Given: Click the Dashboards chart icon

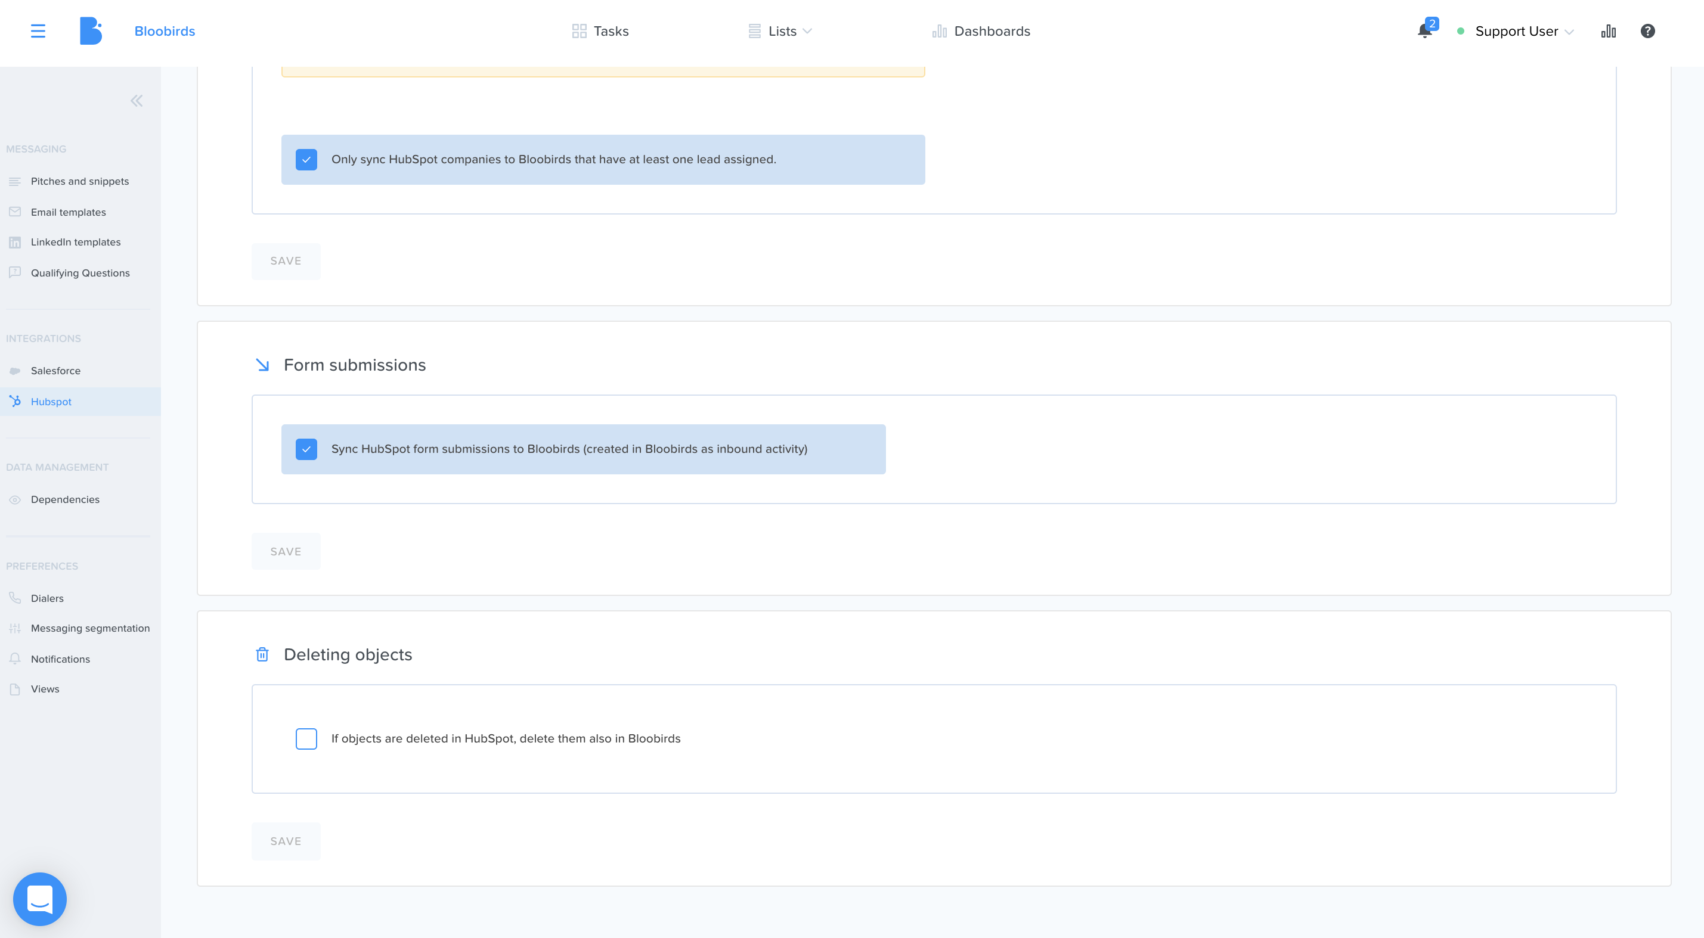Looking at the screenshot, I should (x=938, y=31).
